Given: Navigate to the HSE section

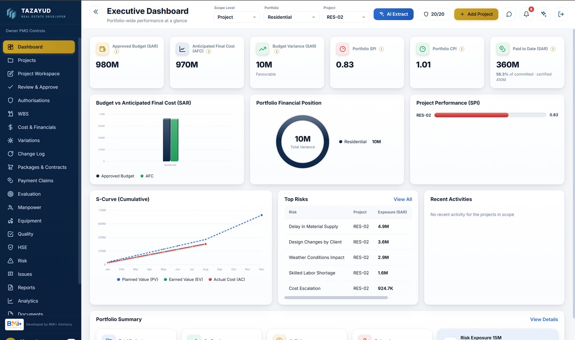Looking at the screenshot, I should 39,247.
